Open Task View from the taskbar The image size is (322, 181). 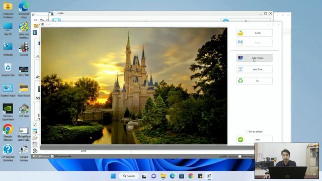coord(144,176)
